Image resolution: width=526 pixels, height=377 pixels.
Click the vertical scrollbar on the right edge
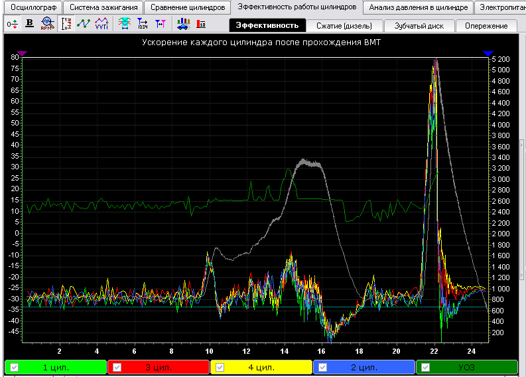tap(521, 210)
